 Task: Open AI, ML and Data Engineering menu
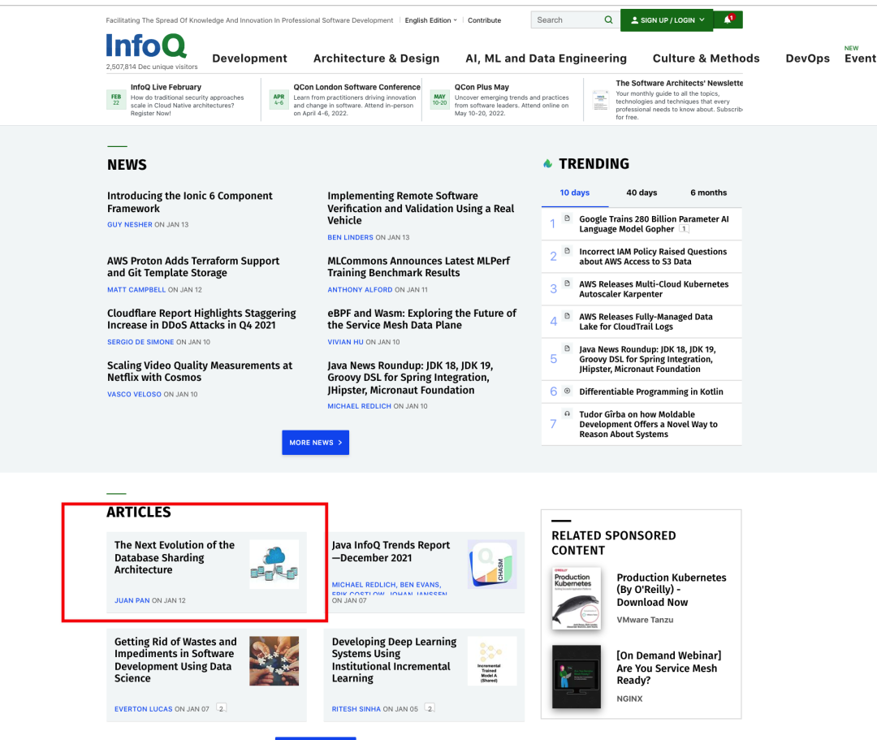[x=546, y=58]
